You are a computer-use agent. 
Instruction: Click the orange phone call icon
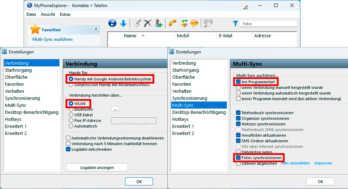(x=172, y=23)
